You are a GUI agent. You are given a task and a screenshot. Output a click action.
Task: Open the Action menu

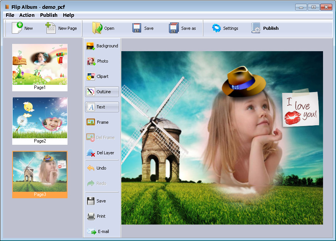pyautogui.click(x=27, y=15)
